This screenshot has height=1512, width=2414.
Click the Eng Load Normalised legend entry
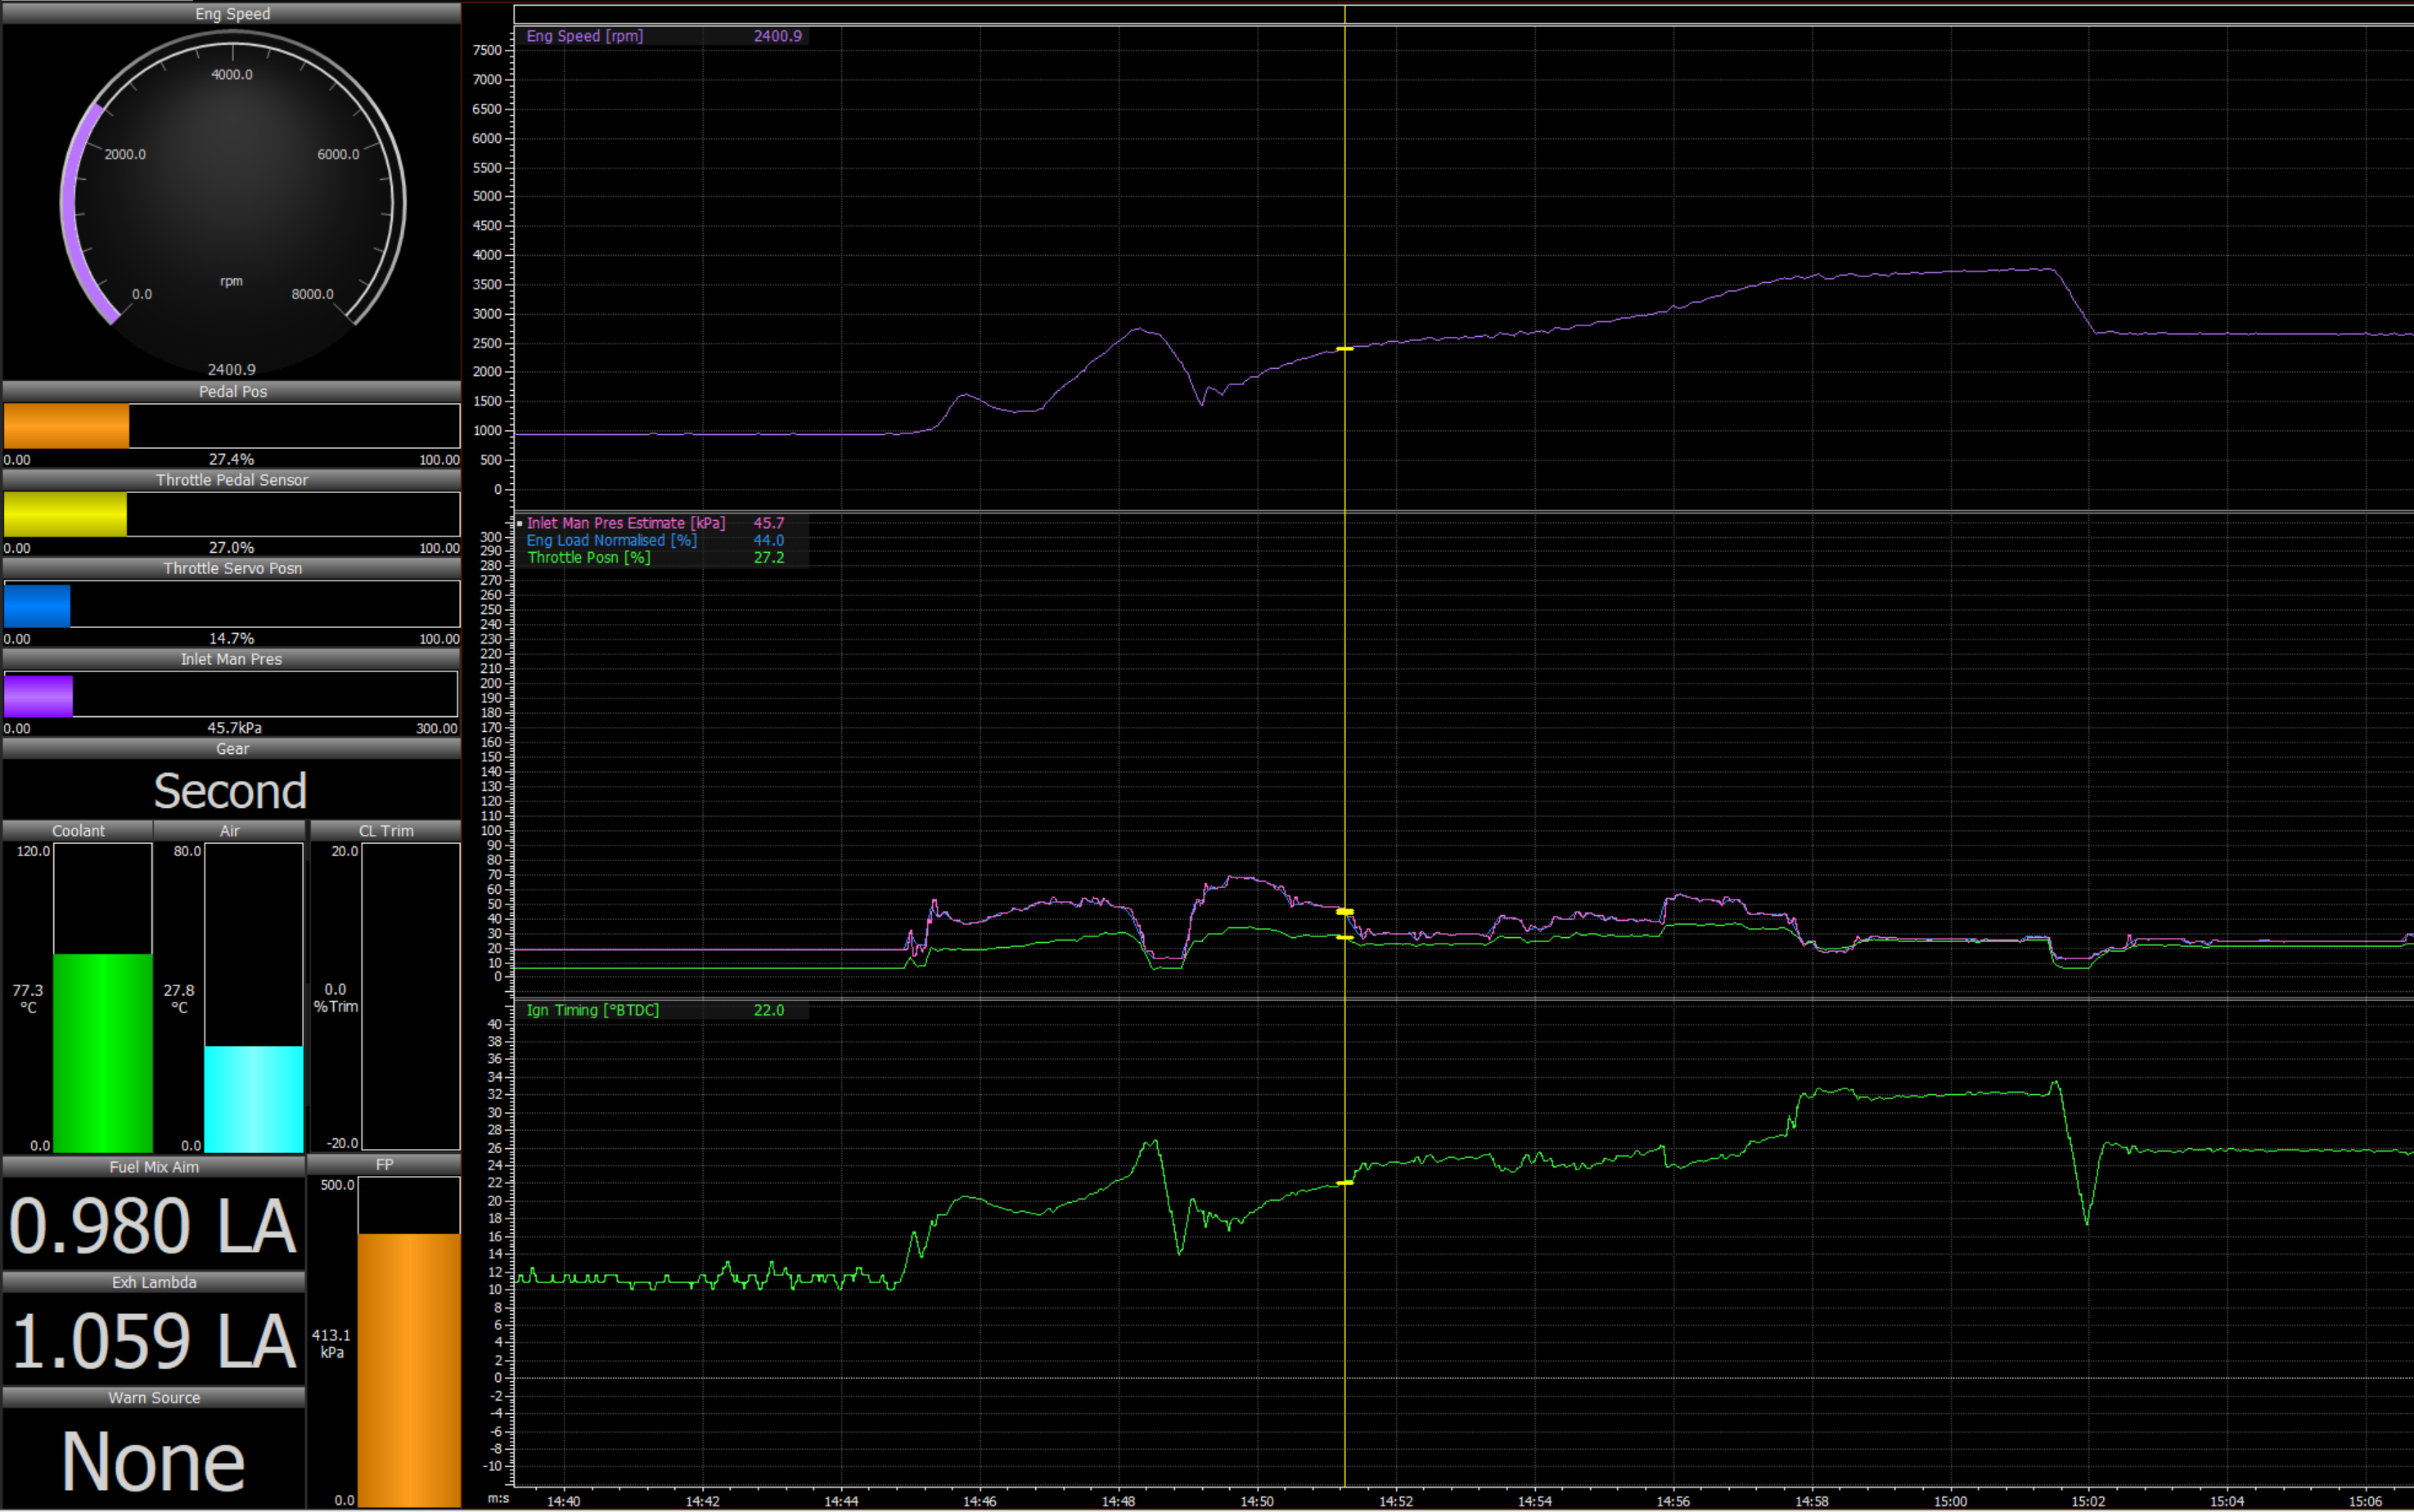click(611, 540)
